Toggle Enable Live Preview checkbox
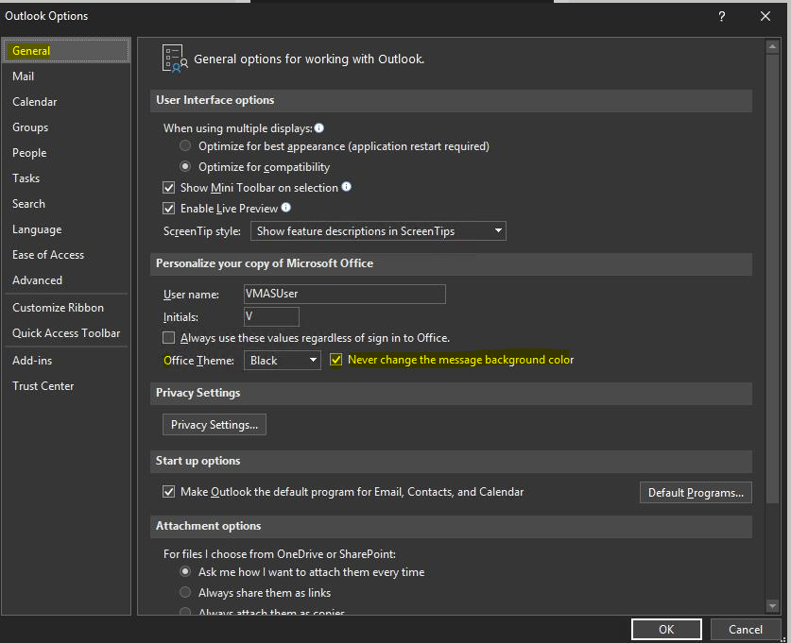Screen dimensions: 791x643 168,209
